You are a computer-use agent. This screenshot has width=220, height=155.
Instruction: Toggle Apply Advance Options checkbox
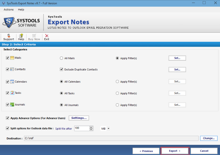tap(7, 118)
